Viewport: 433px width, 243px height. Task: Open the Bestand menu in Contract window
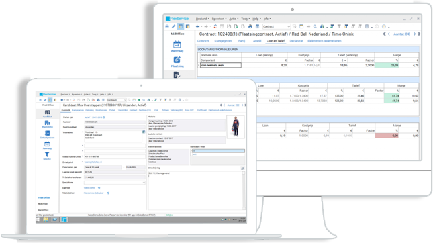point(202,19)
